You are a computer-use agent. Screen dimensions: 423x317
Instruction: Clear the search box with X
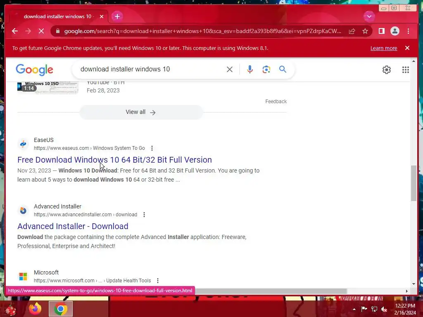230,69
